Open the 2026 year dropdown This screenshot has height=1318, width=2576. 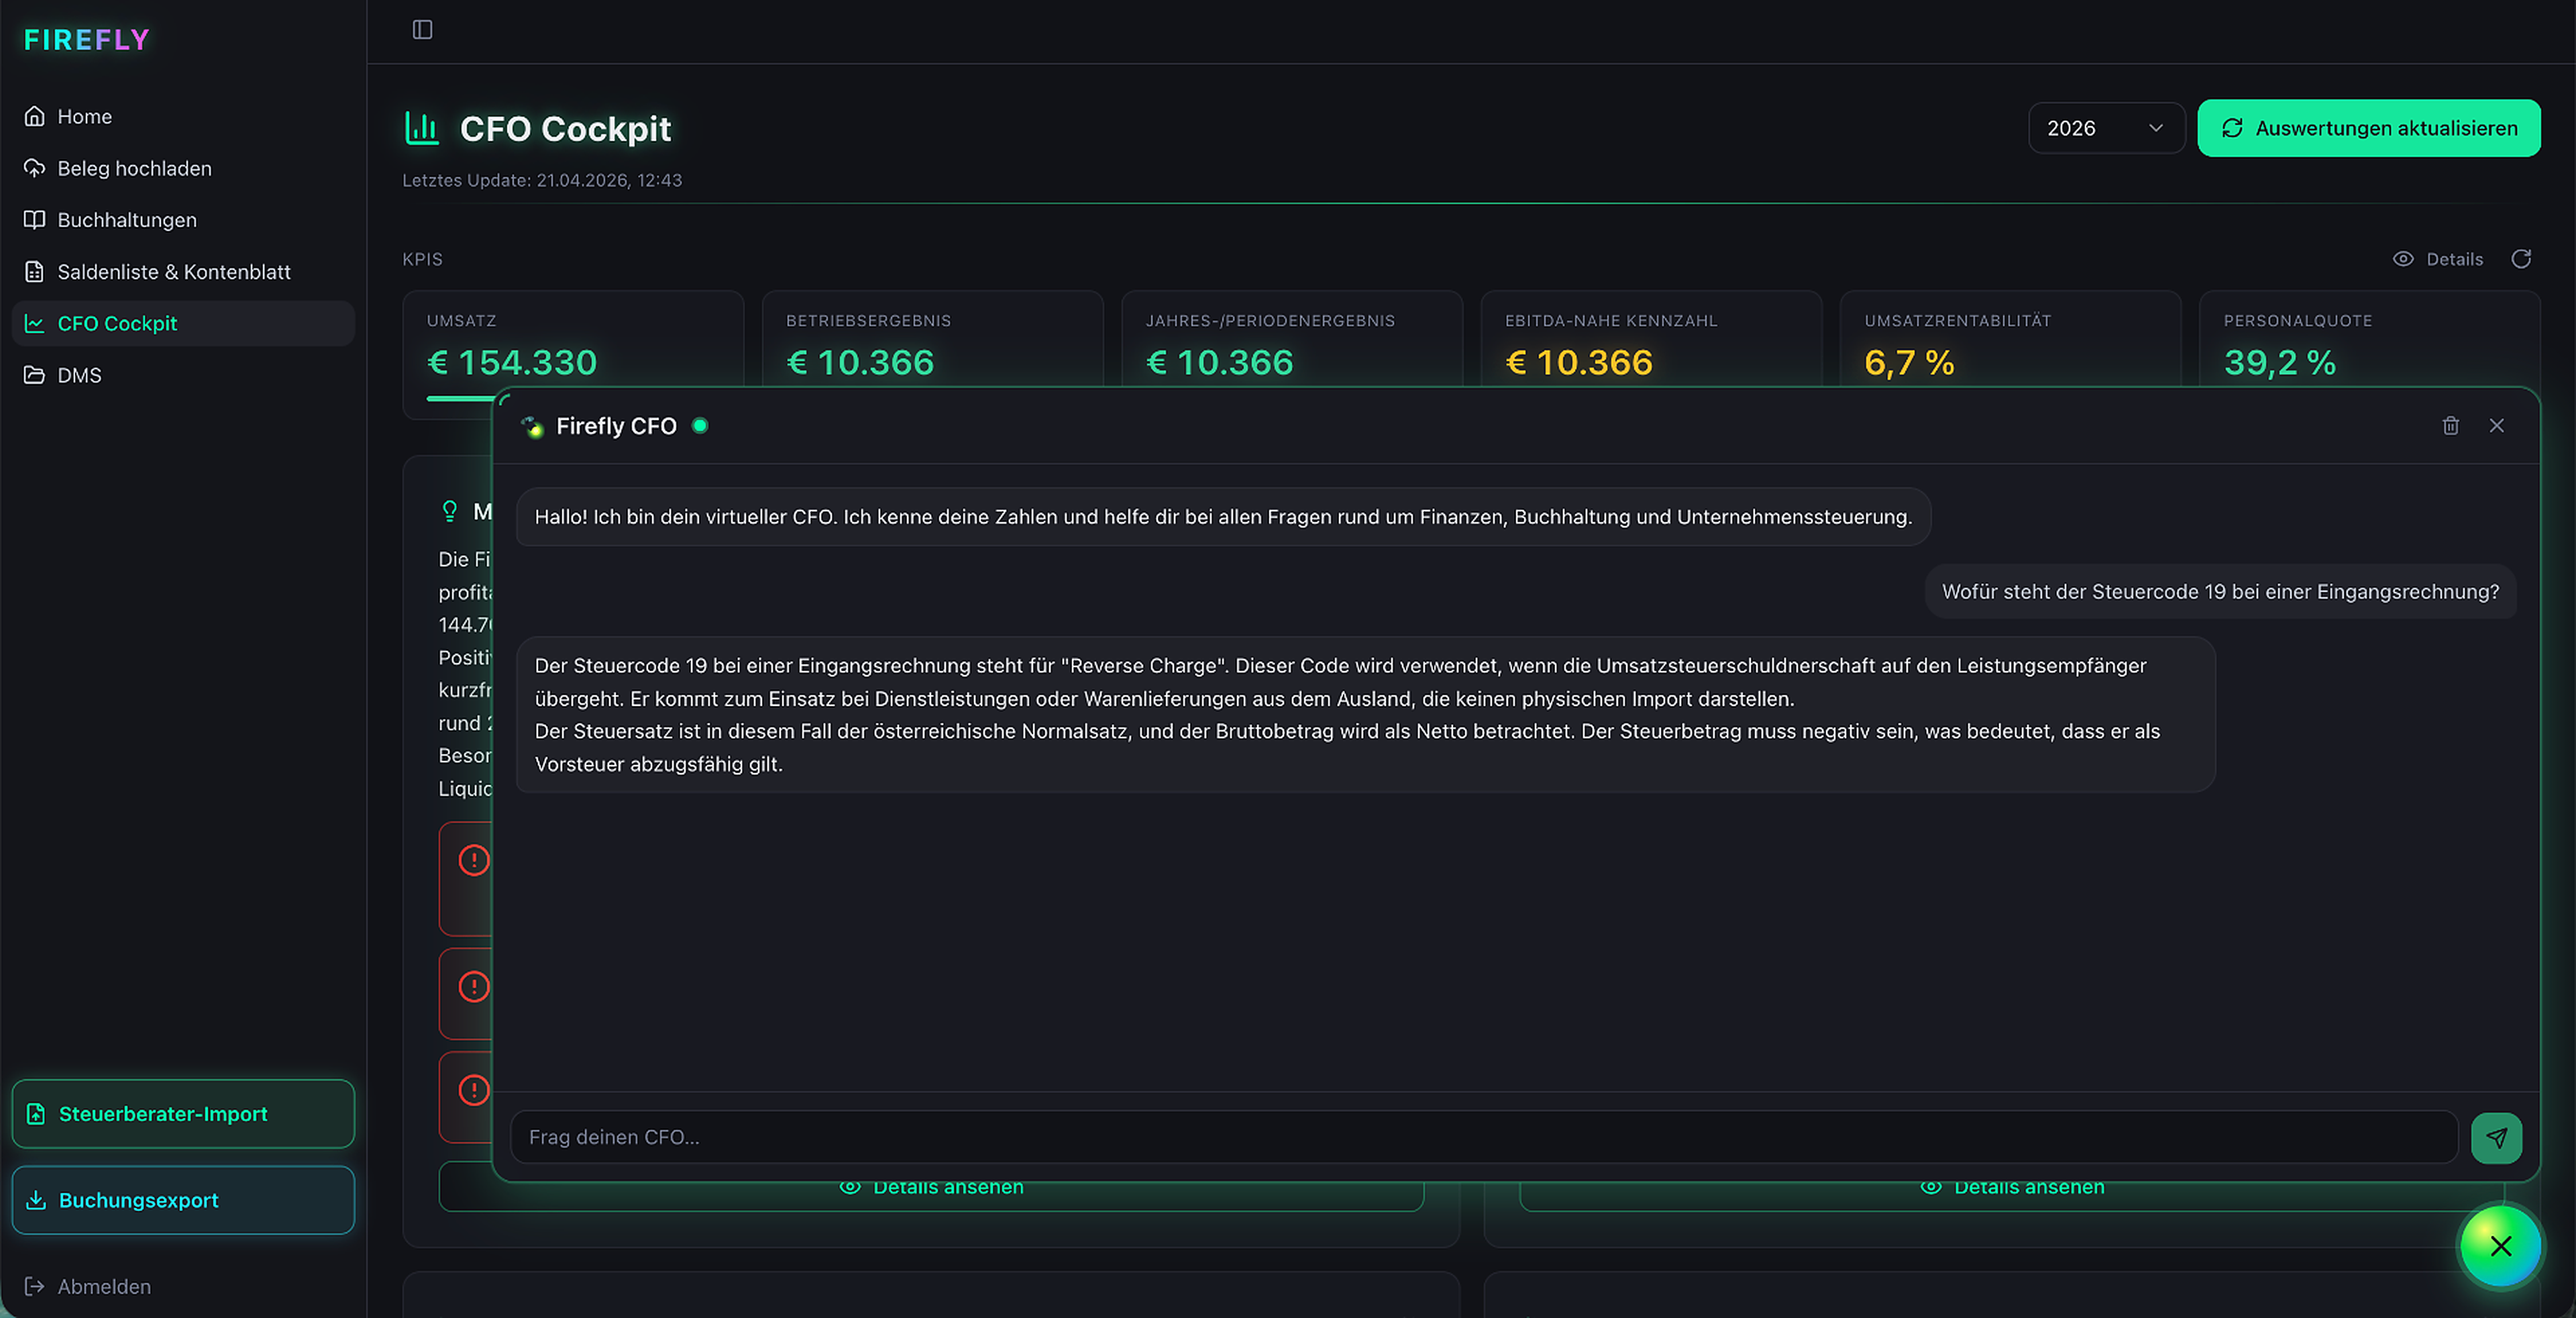click(x=2106, y=128)
